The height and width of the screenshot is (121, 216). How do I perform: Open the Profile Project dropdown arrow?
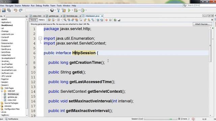pos(86,10)
